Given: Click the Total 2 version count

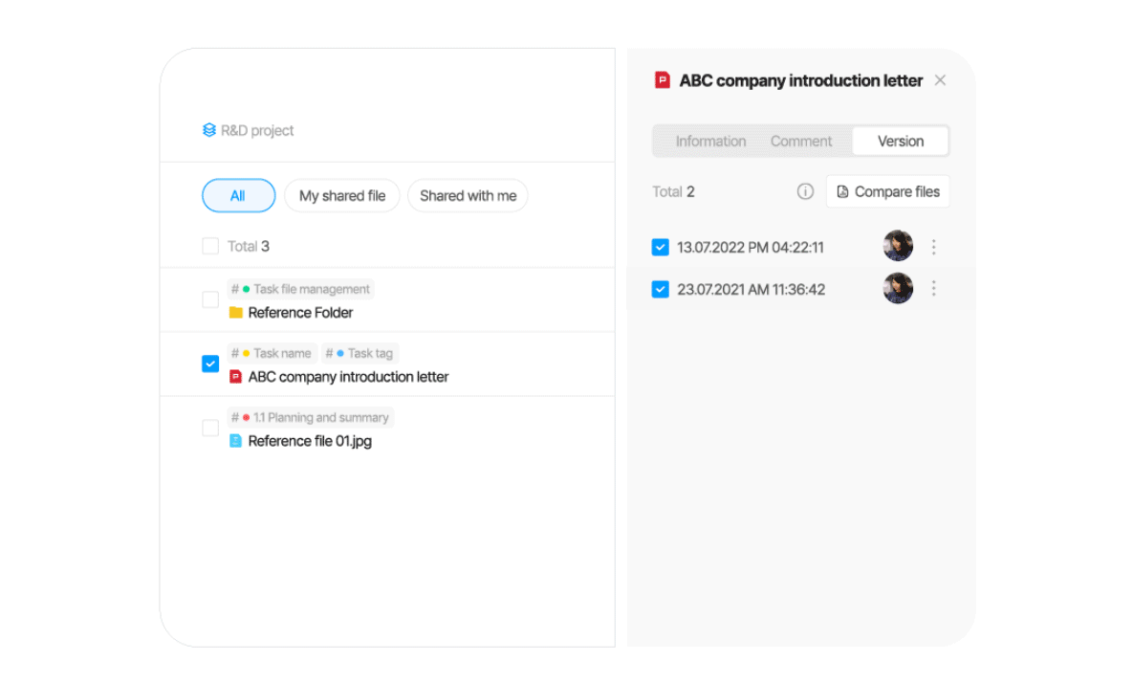Looking at the screenshot, I should [673, 191].
